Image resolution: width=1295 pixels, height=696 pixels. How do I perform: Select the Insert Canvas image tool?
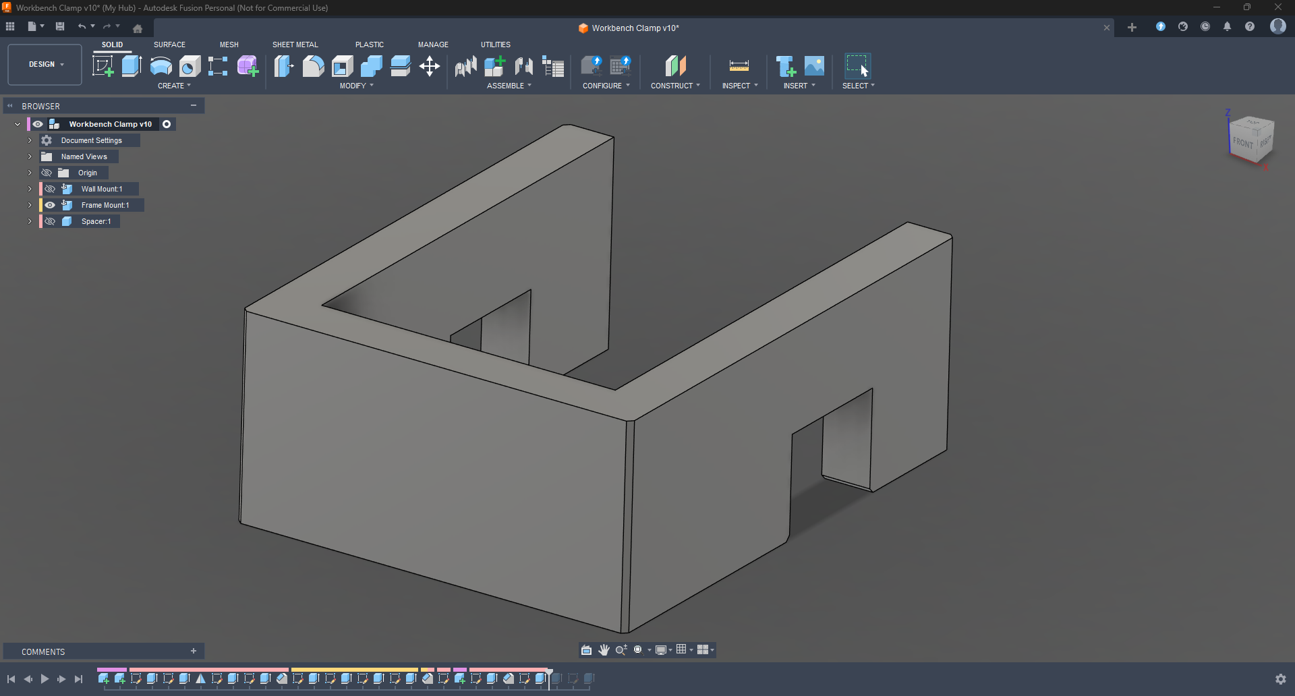(815, 66)
